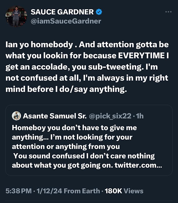Open Sauce Gardner's profile picture
The image size is (178, 203).
coord(16,16)
